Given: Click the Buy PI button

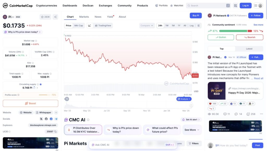Looking at the screenshot, I should tap(196, 16).
